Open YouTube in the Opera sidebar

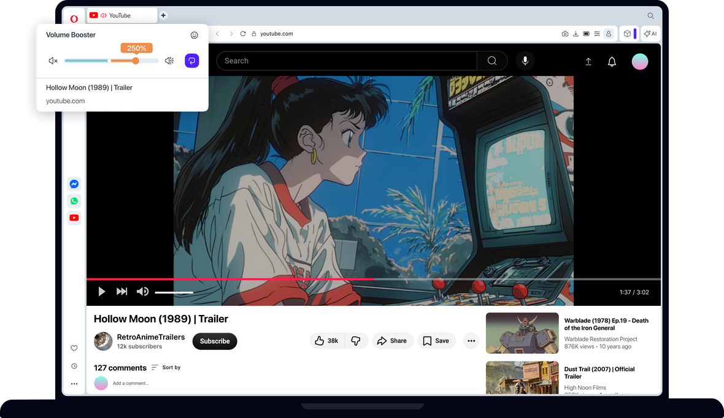click(x=74, y=218)
